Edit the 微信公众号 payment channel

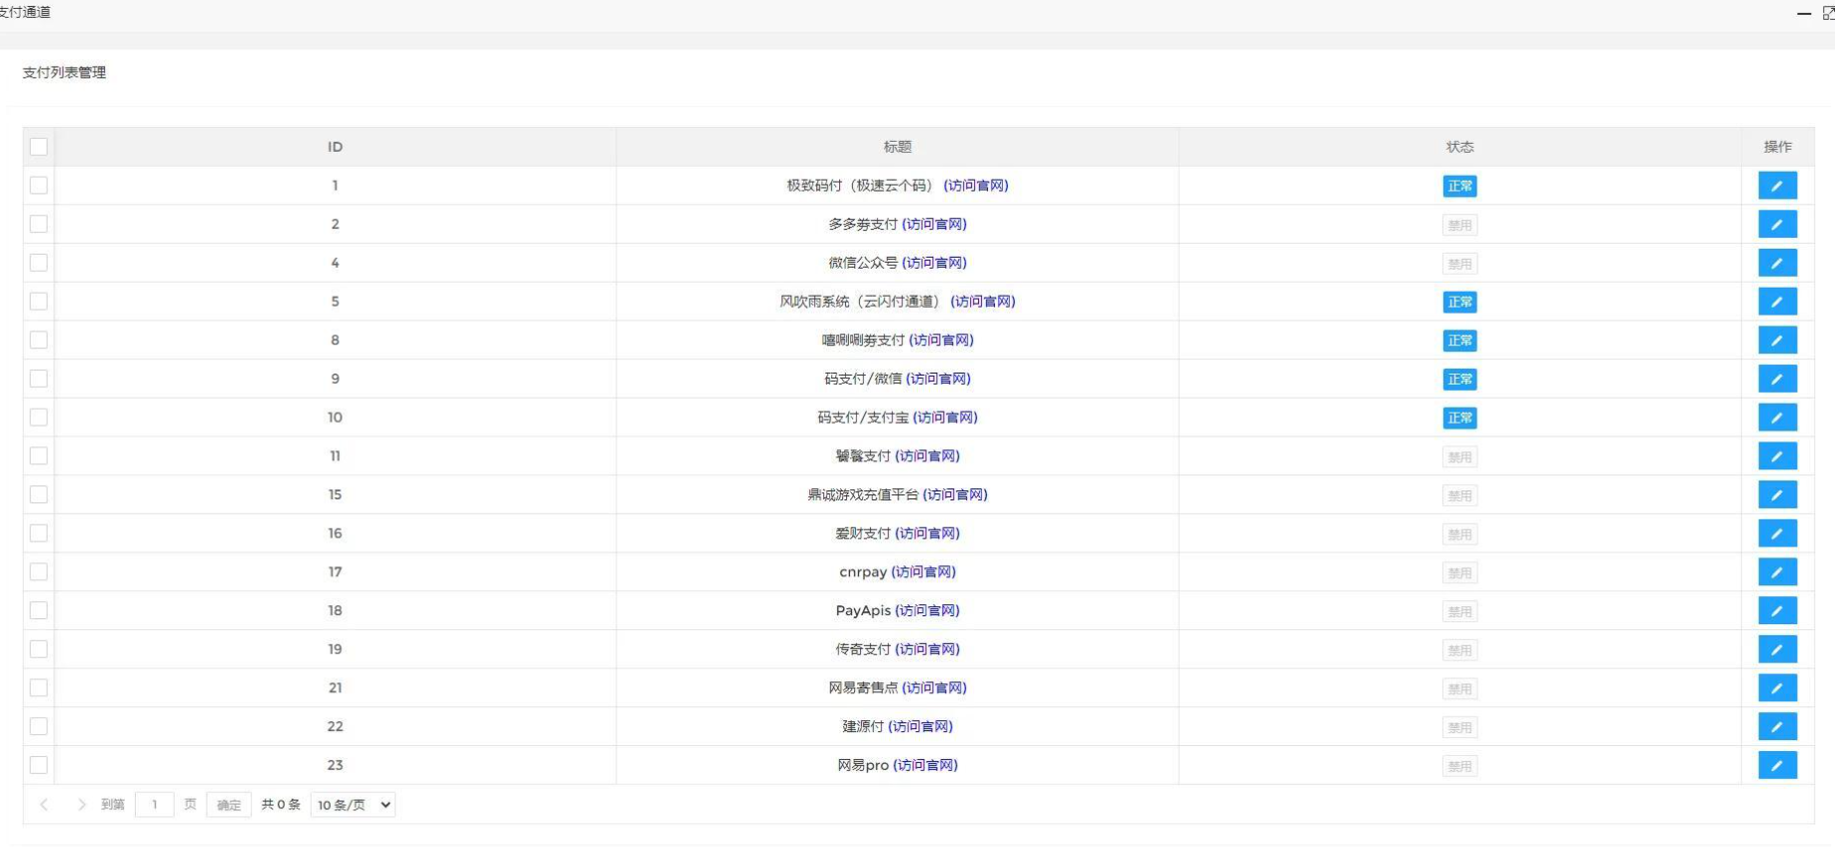pos(1776,263)
